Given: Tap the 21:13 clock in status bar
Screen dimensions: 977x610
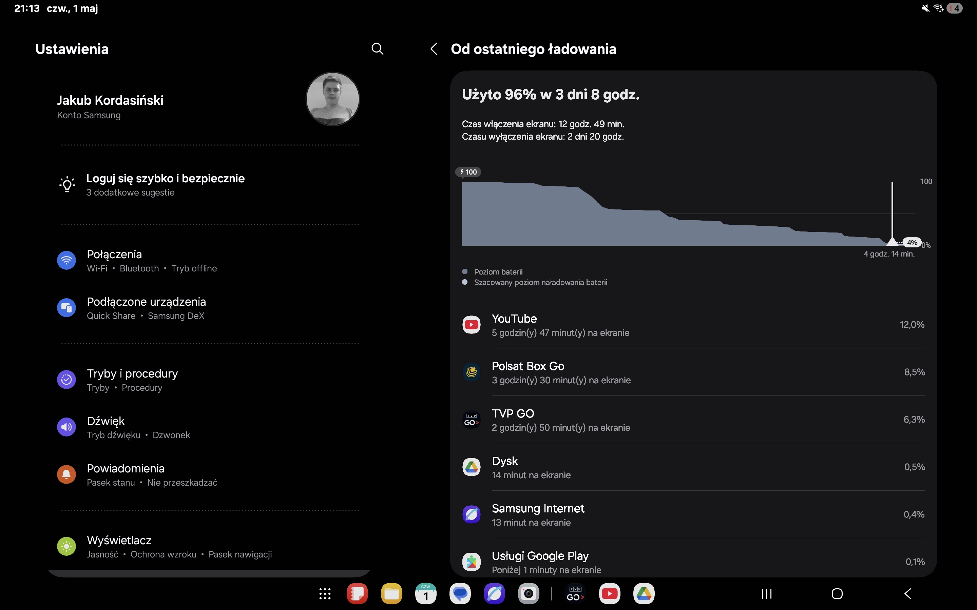Looking at the screenshot, I should pyautogui.click(x=27, y=8).
